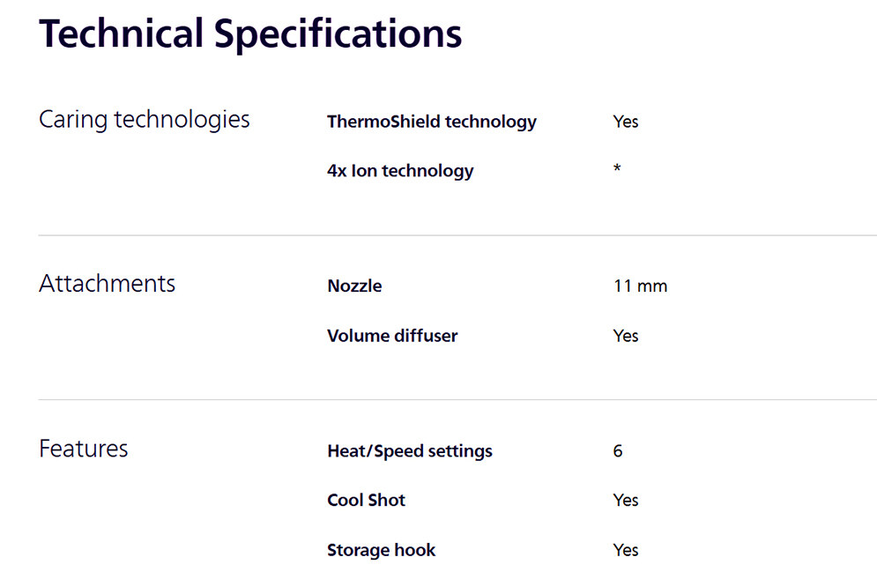Click the Features section title

[84, 449]
